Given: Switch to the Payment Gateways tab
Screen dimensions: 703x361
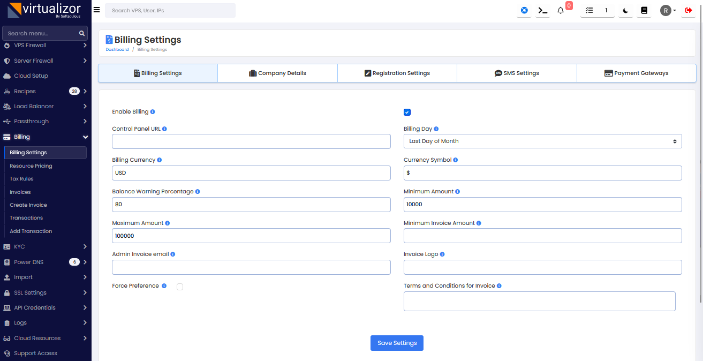Looking at the screenshot, I should 636,73.
